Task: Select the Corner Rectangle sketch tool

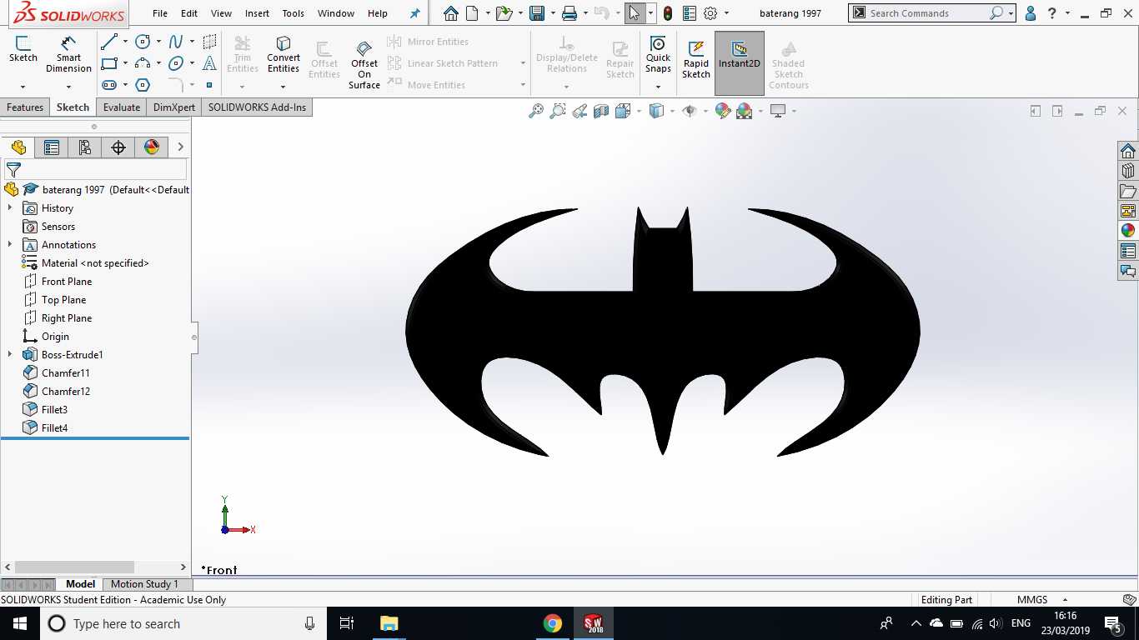Action: coord(109,63)
